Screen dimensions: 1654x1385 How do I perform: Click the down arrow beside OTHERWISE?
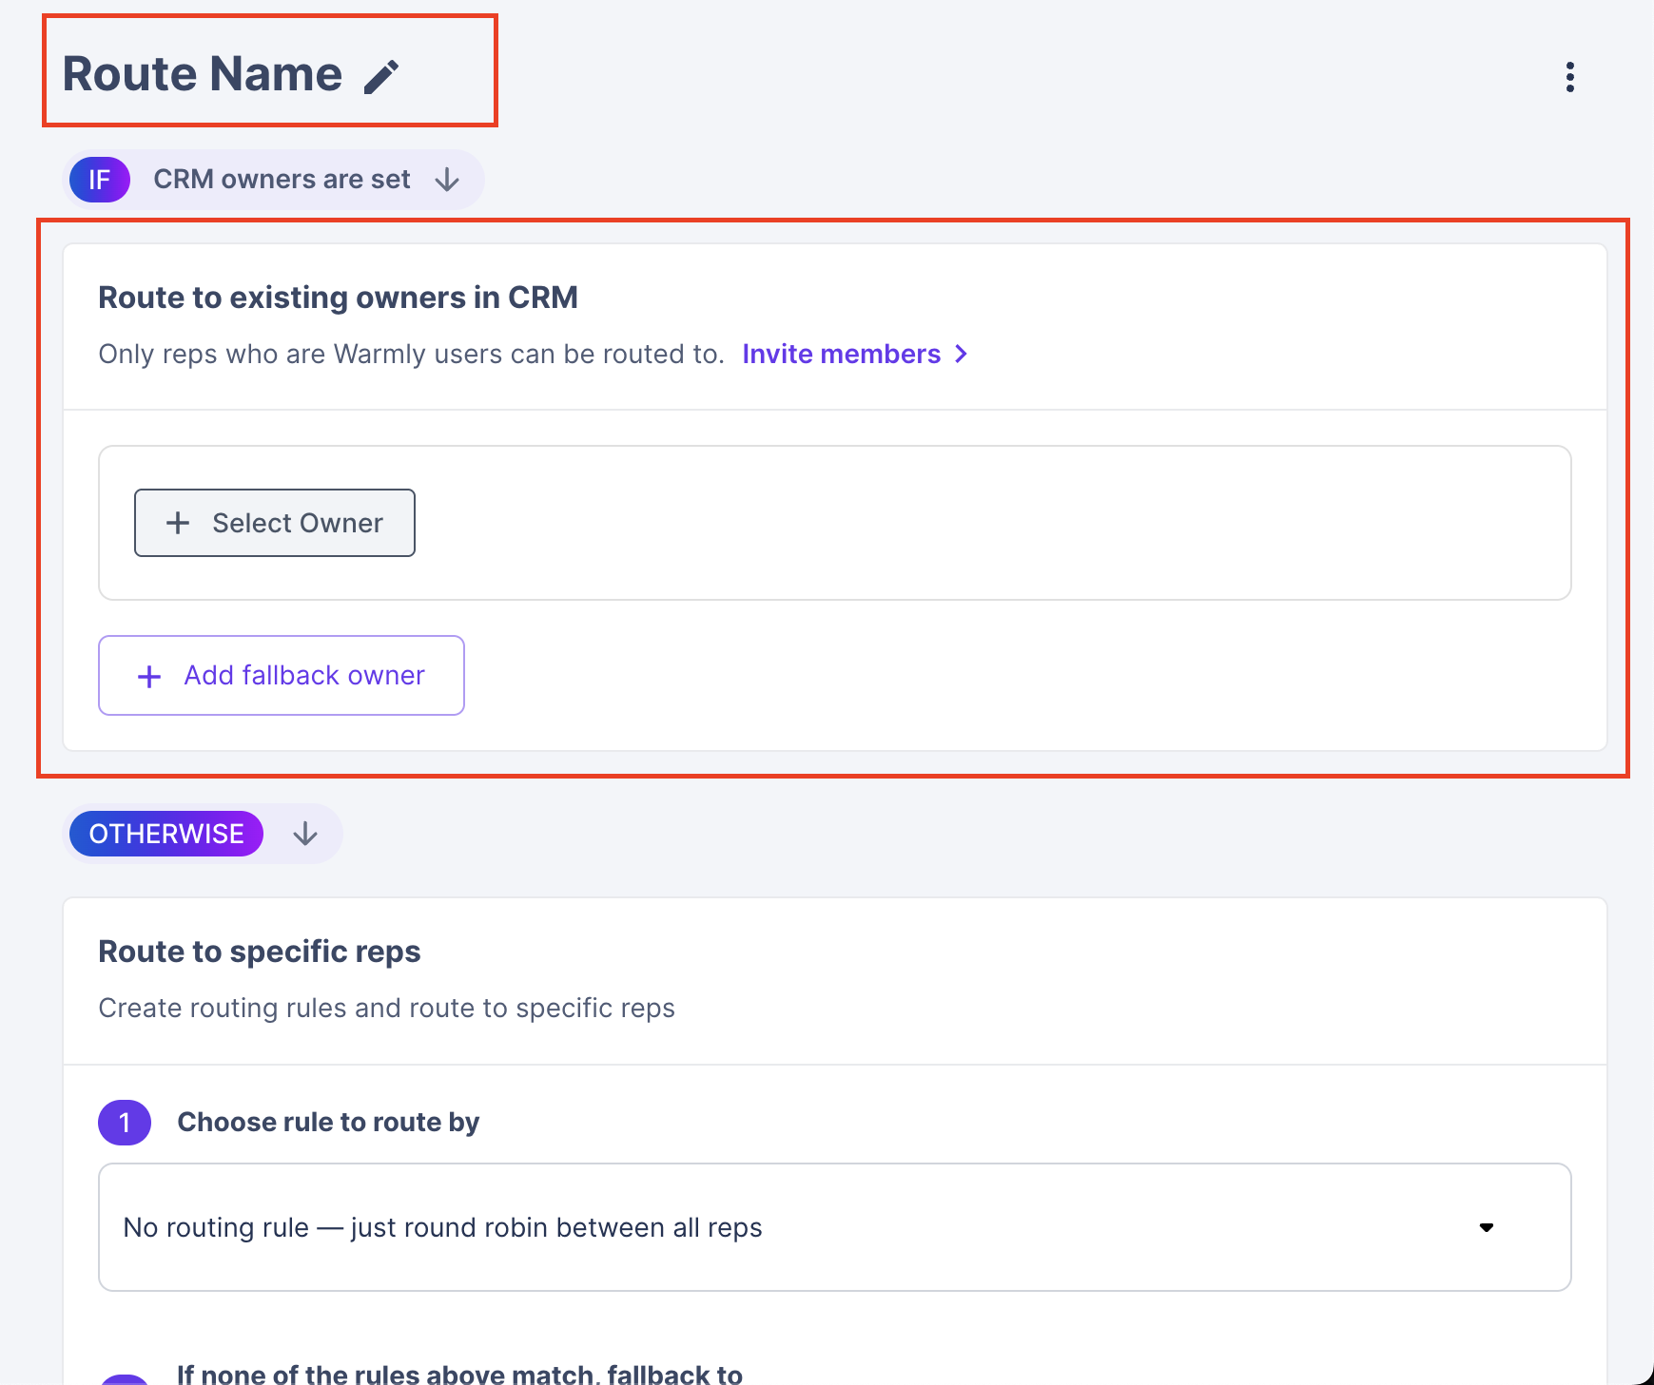305,834
